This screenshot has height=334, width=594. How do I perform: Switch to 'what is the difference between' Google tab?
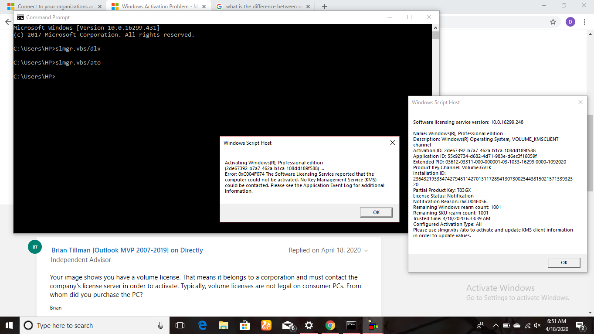[263, 7]
